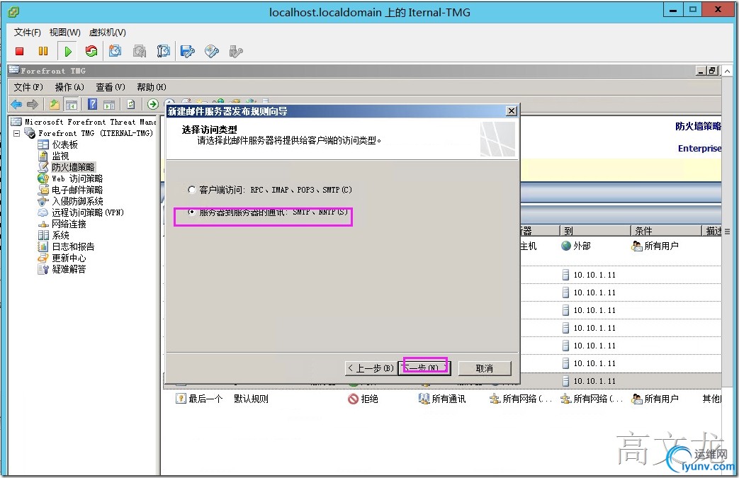Click 最后一个 in the default rule row
Image resolution: width=739 pixels, height=478 pixels.
click(205, 399)
